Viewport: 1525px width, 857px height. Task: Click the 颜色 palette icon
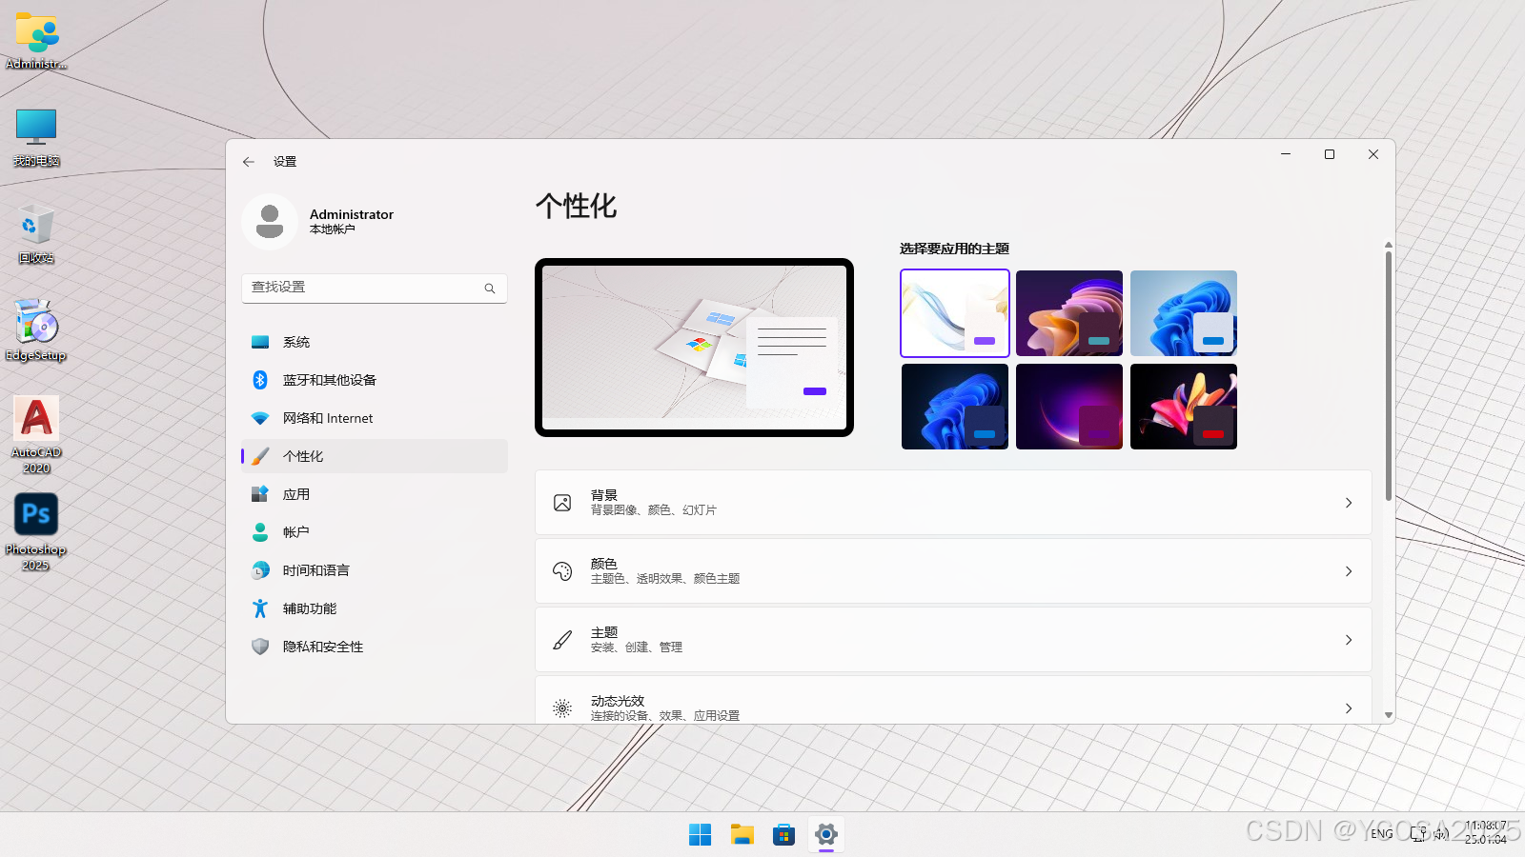562,571
